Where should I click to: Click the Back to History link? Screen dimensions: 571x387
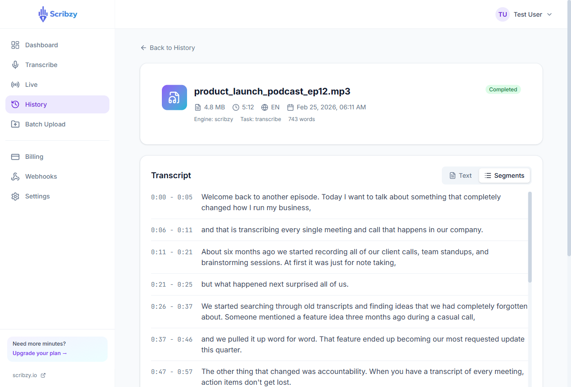coord(172,47)
